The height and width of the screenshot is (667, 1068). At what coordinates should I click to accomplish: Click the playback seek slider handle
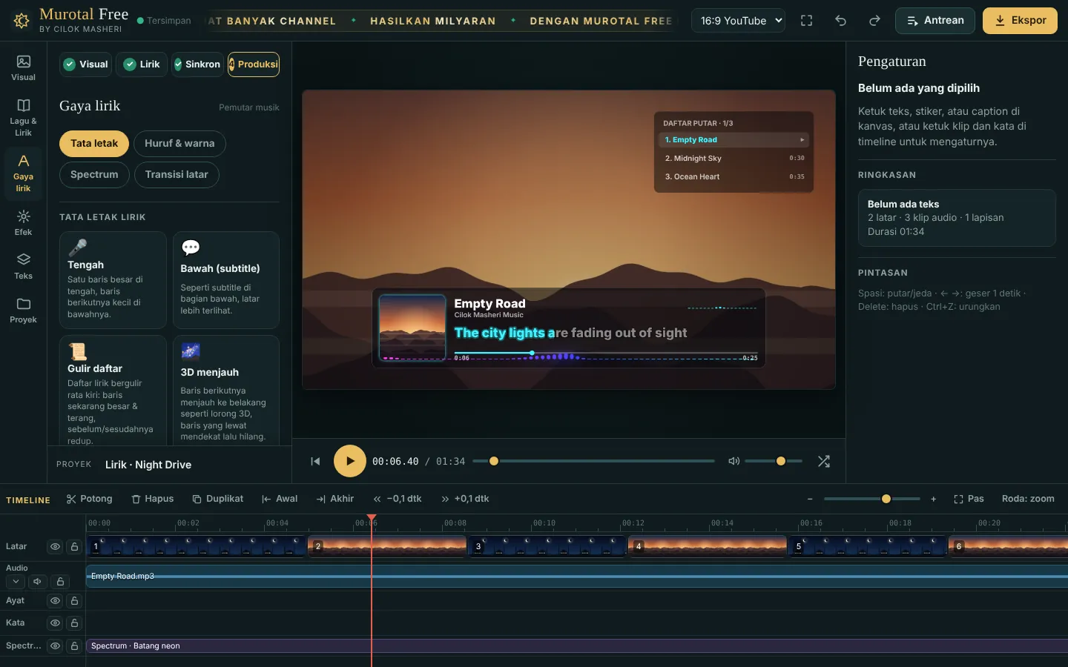click(494, 461)
